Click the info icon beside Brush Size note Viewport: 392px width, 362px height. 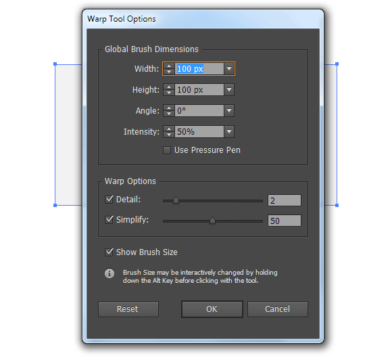[x=109, y=273]
